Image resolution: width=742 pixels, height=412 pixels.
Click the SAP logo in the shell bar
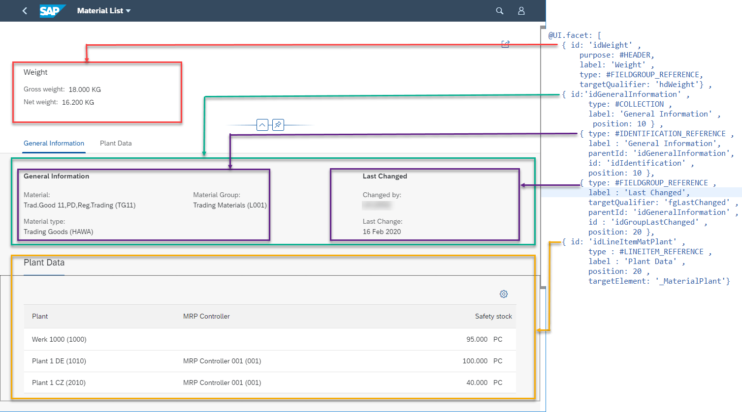(x=53, y=10)
